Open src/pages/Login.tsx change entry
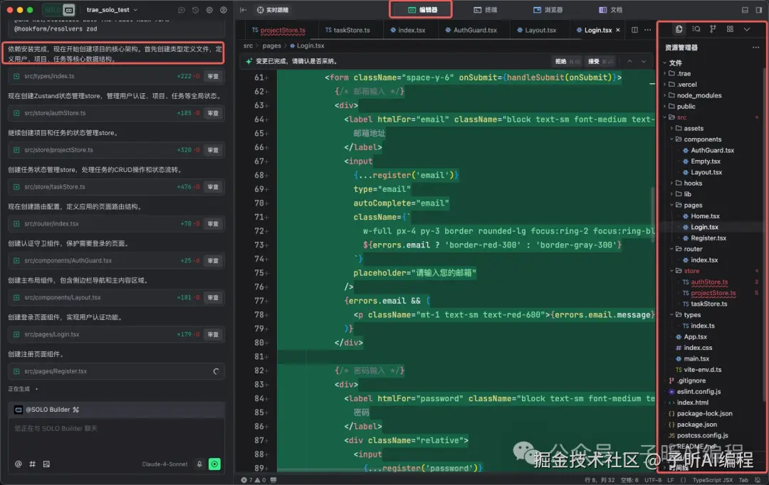Viewport: 769px width, 485px height. point(116,334)
